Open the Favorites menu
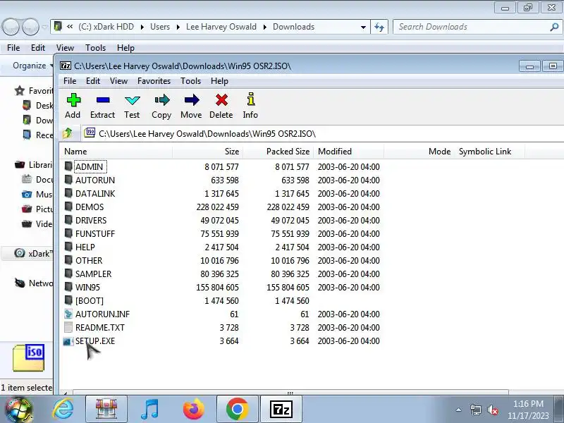The image size is (564, 423). pos(154,81)
